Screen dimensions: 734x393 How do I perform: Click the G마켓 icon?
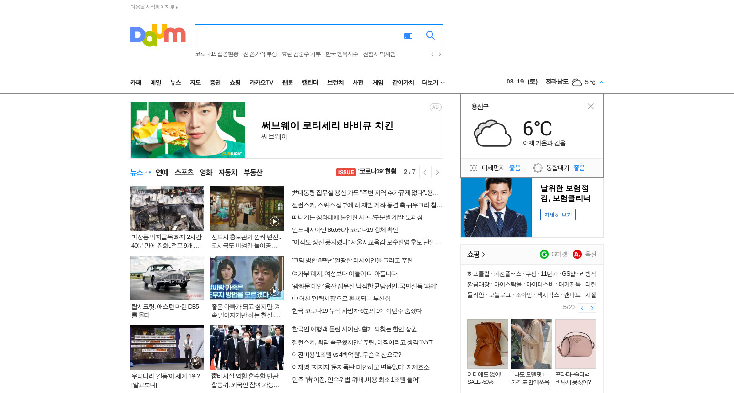(544, 254)
